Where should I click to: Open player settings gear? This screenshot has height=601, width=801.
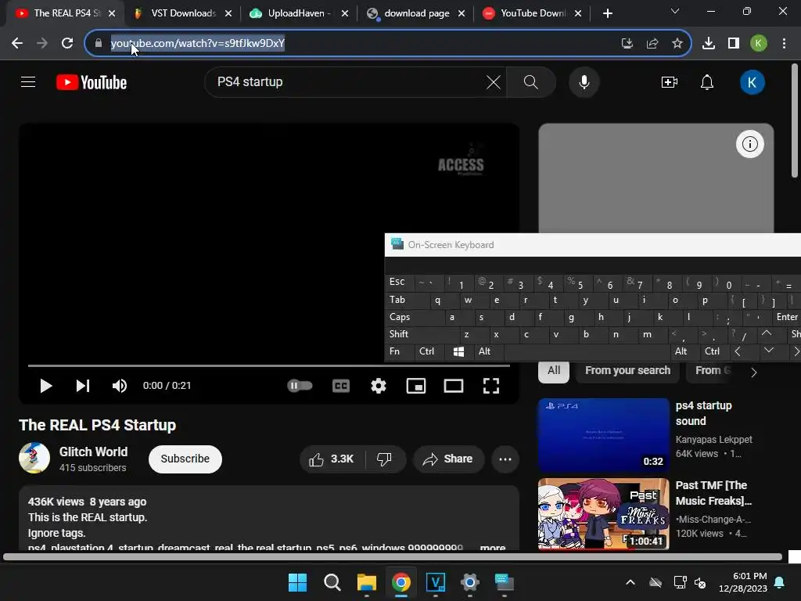[378, 386]
